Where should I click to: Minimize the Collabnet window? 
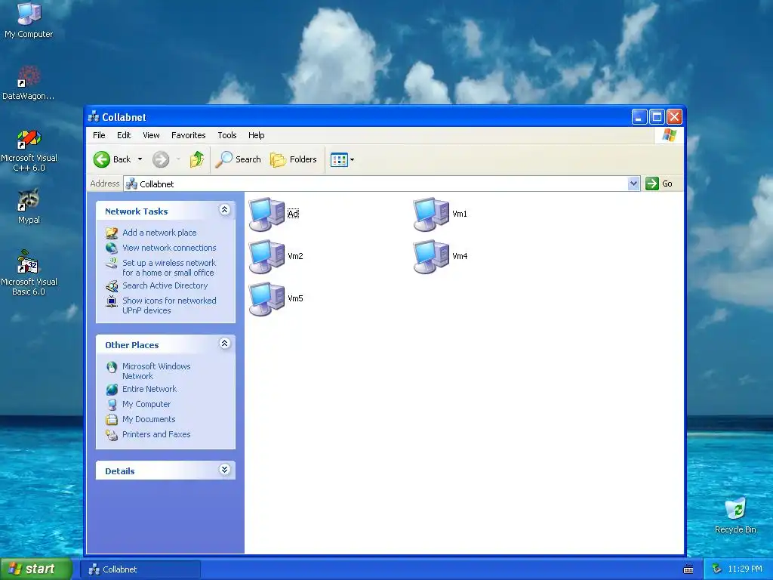tap(639, 117)
